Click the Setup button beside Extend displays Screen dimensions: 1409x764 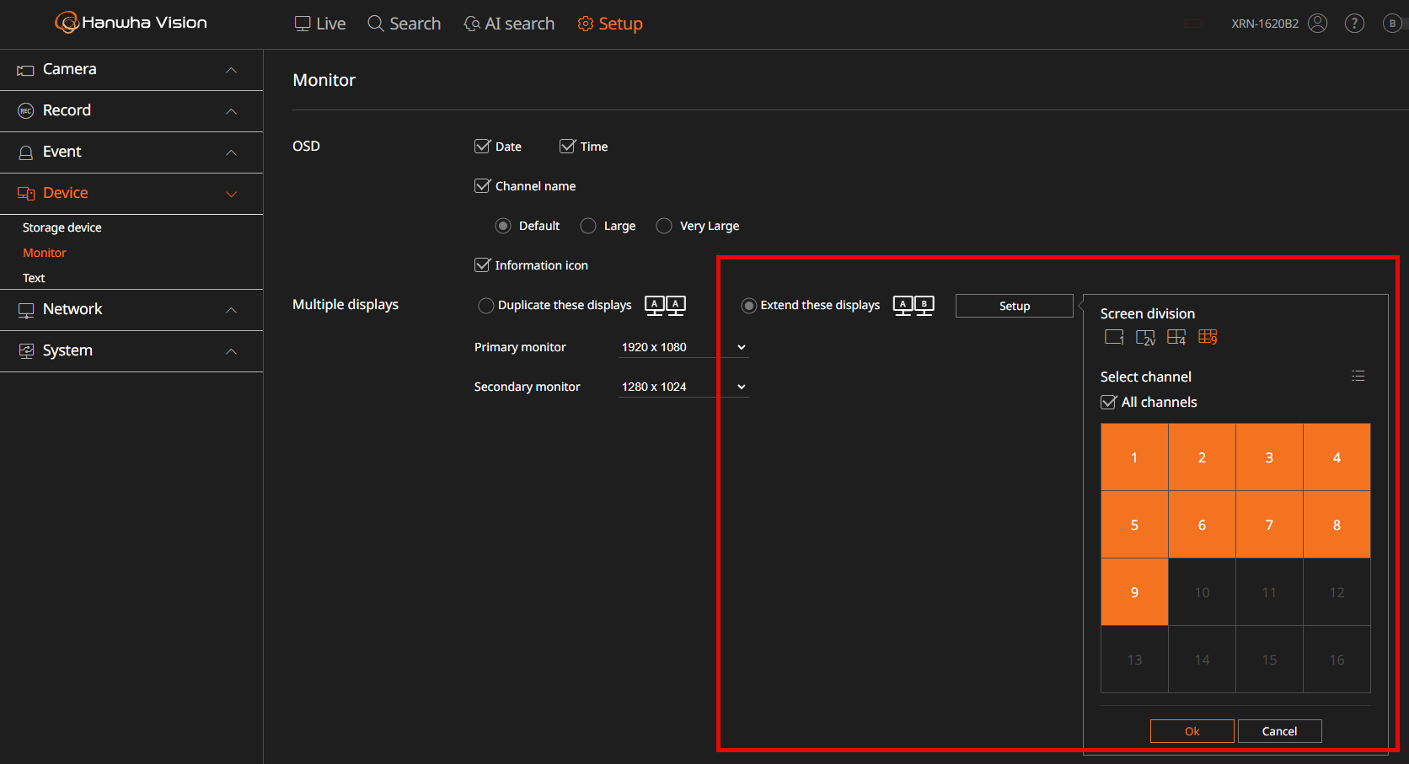click(1014, 306)
